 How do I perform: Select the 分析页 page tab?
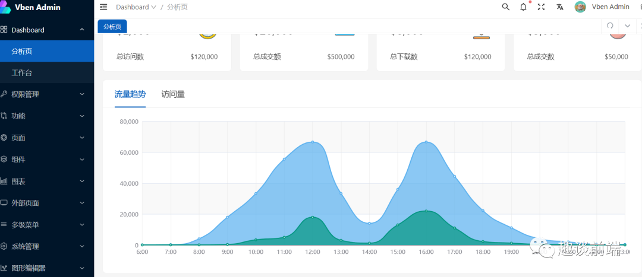click(x=112, y=26)
